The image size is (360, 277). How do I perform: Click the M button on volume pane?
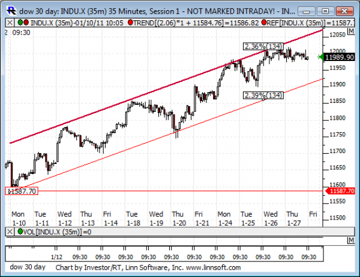point(350,240)
